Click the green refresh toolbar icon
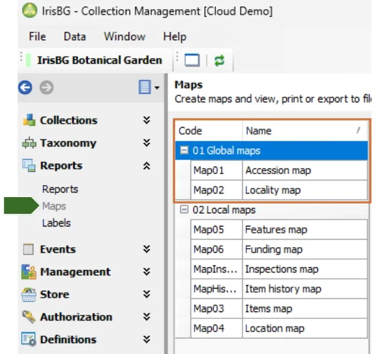Viewport: 373px width, 354px height. point(219,60)
